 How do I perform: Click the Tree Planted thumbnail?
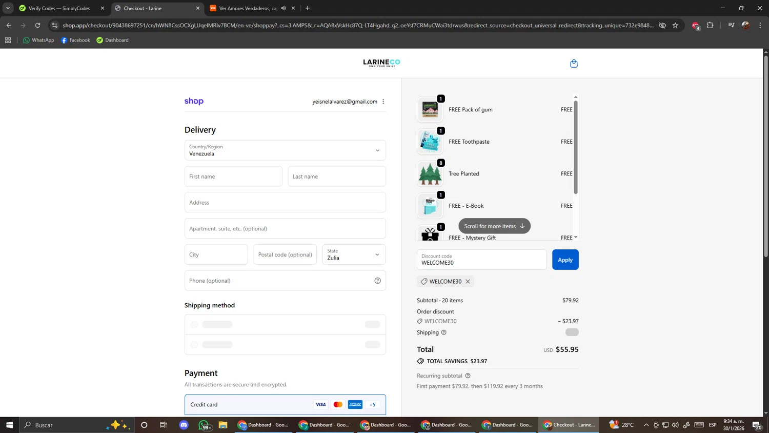pyautogui.click(x=430, y=174)
